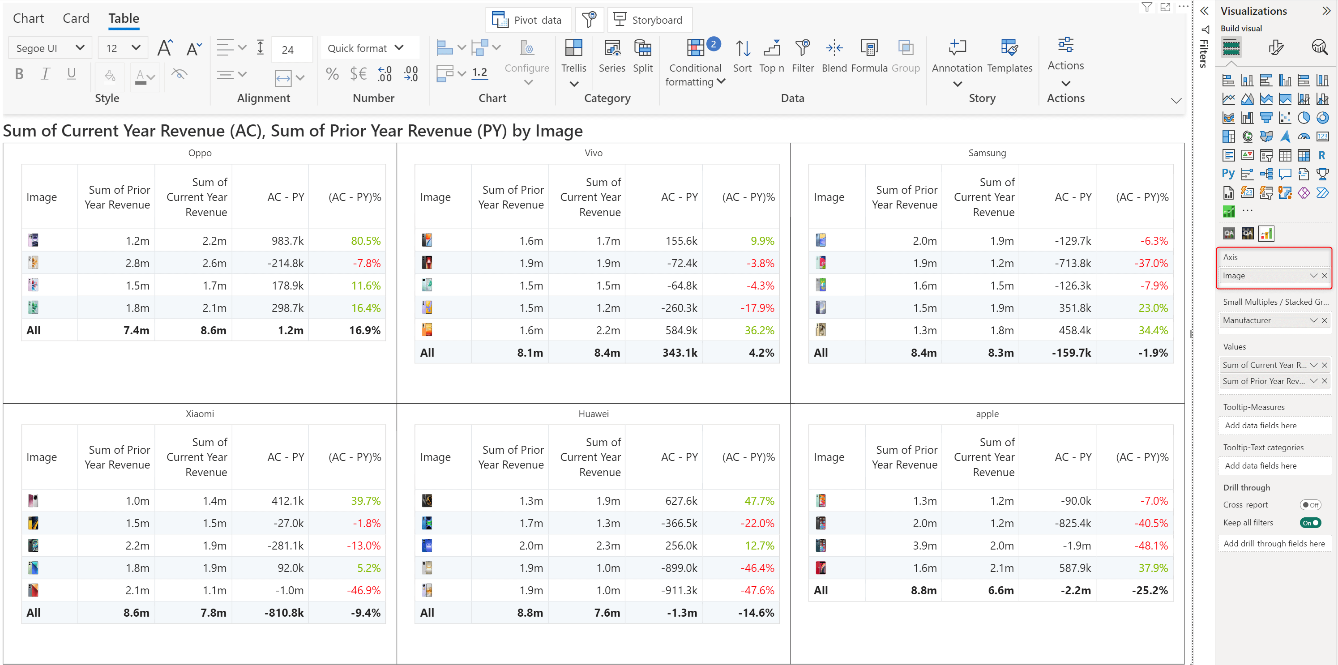Click the Huawei panel title
Image resolution: width=1338 pixels, height=665 pixels.
(593, 414)
